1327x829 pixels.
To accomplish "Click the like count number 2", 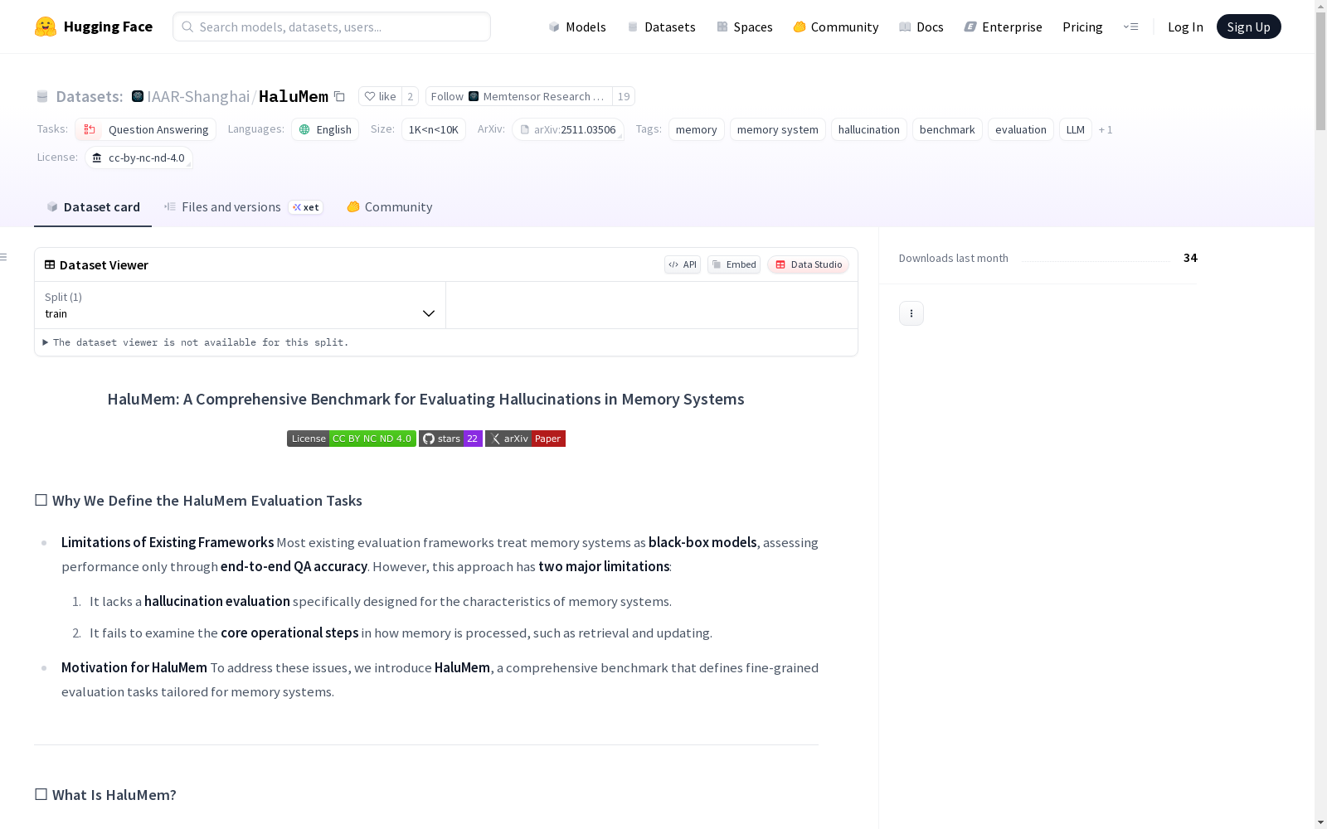I will (x=410, y=96).
